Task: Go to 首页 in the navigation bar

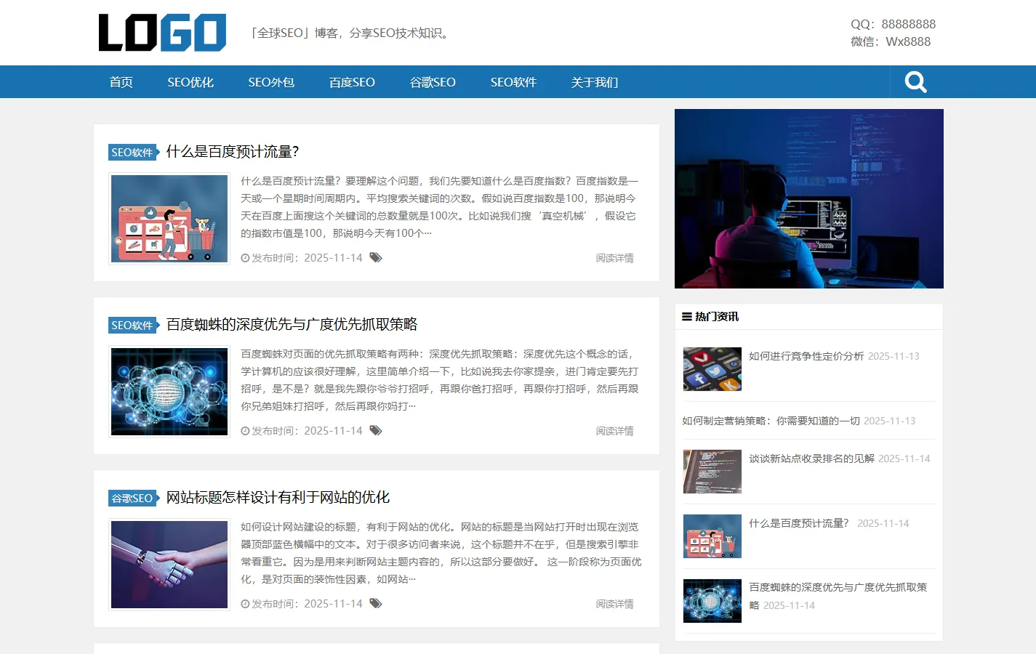Action: click(x=121, y=82)
